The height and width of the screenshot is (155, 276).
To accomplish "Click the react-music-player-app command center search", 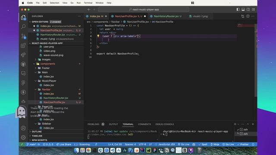I will [x=144, y=9].
